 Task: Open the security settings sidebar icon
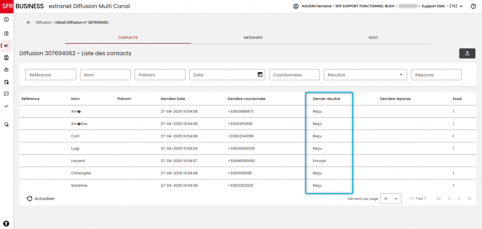6,124
